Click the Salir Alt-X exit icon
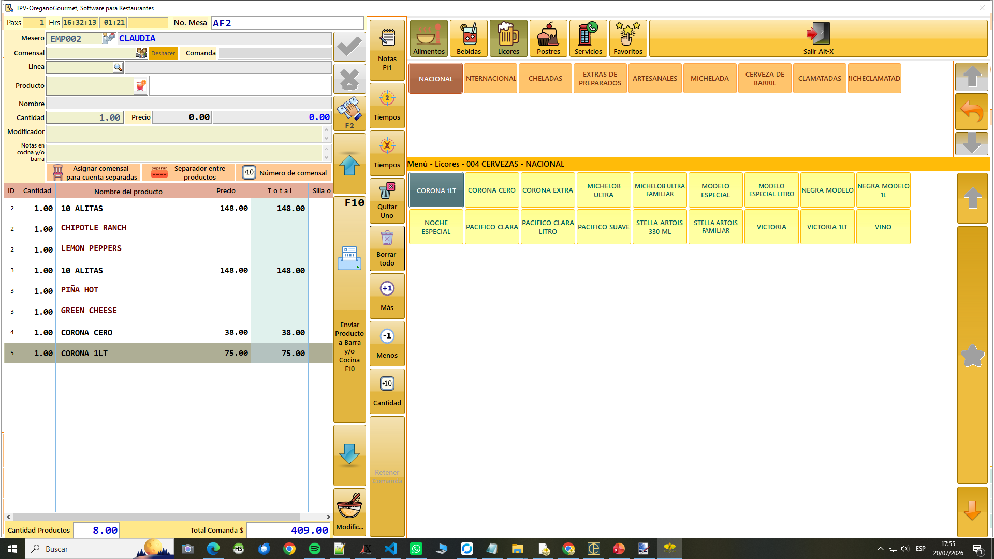The width and height of the screenshot is (994, 559). point(818,34)
